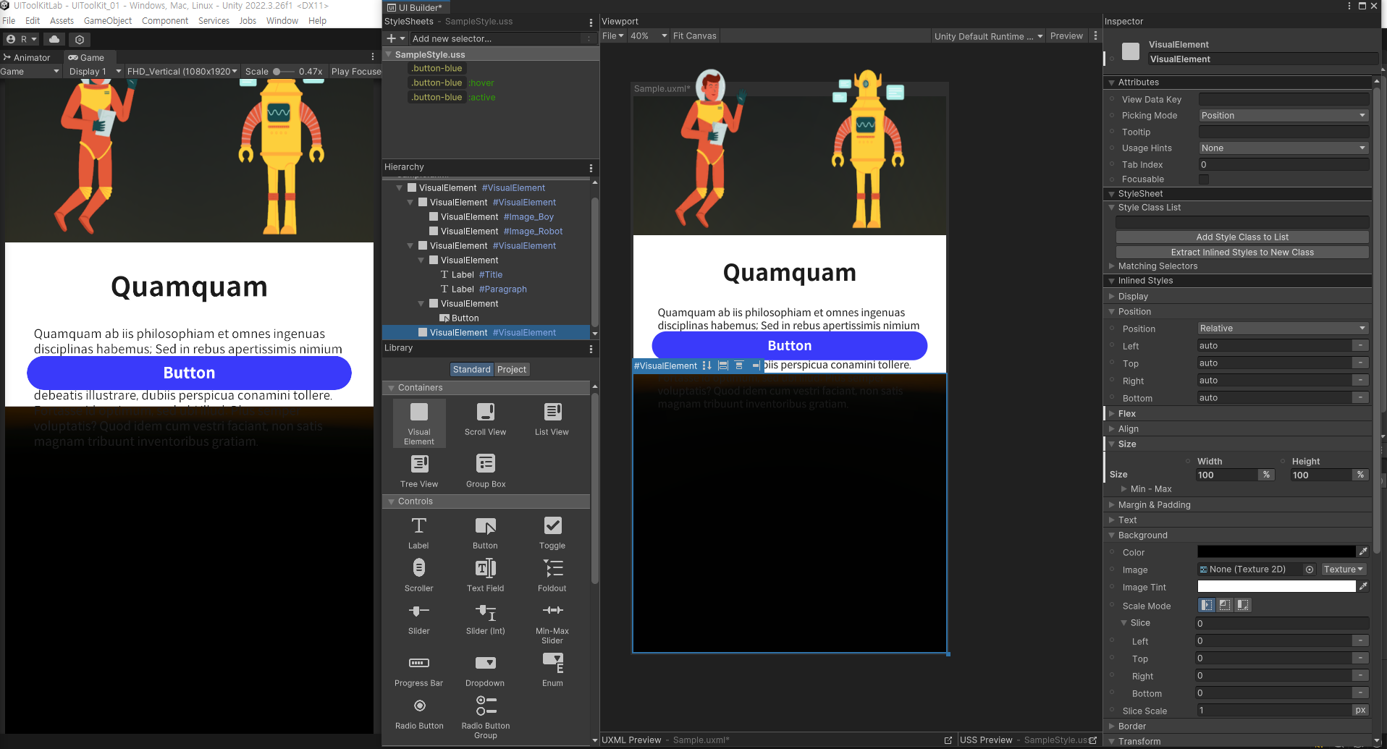Click Fit Canvas in the Viewport toolbar
The height and width of the screenshot is (749, 1387).
(694, 36)
